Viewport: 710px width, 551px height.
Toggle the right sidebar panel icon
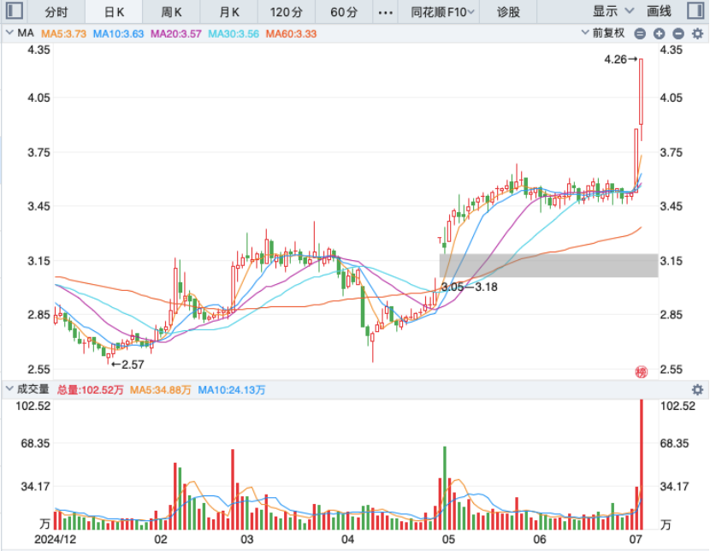point(695,11)
